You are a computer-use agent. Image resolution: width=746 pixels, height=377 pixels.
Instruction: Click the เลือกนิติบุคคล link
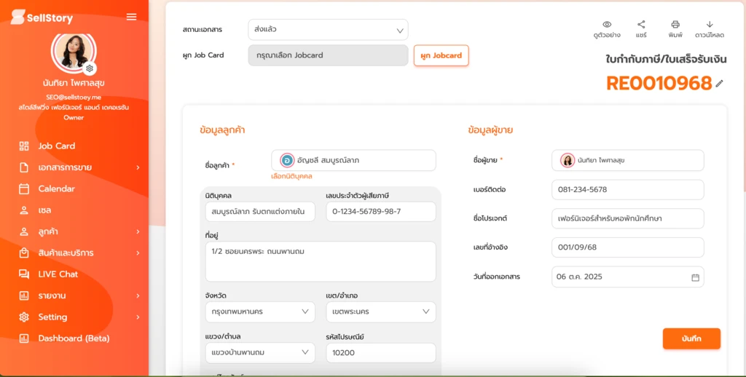(291, 176)
